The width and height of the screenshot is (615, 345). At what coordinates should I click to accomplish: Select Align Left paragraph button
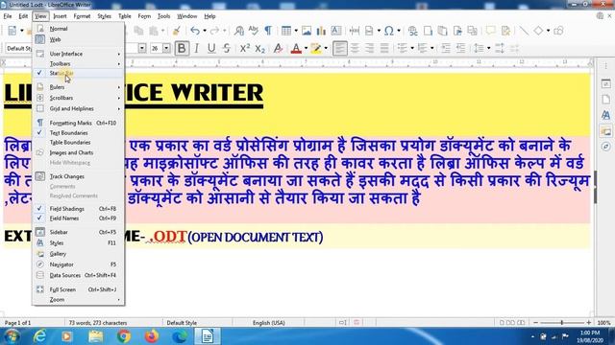tap(339, 48)
